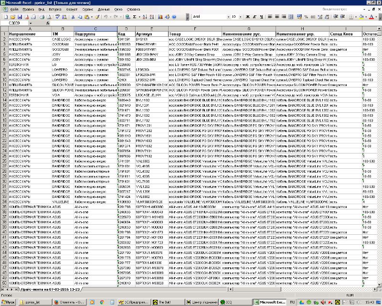Insert hyperlink with the globe icon
The height and width of the screenshot is (306, 382).
pos(127,17)
